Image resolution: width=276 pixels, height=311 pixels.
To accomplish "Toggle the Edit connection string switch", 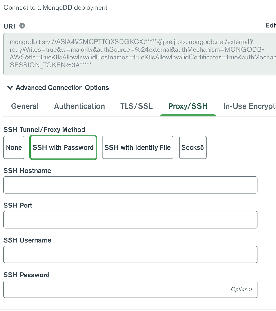I will (x=270, y=26).
